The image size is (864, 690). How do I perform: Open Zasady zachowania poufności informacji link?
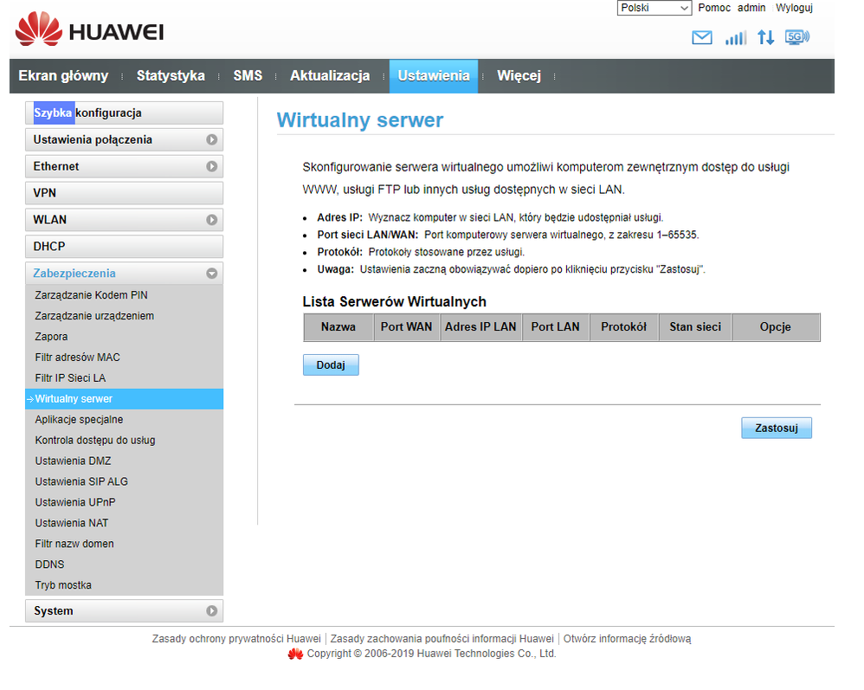pos(442,639)
